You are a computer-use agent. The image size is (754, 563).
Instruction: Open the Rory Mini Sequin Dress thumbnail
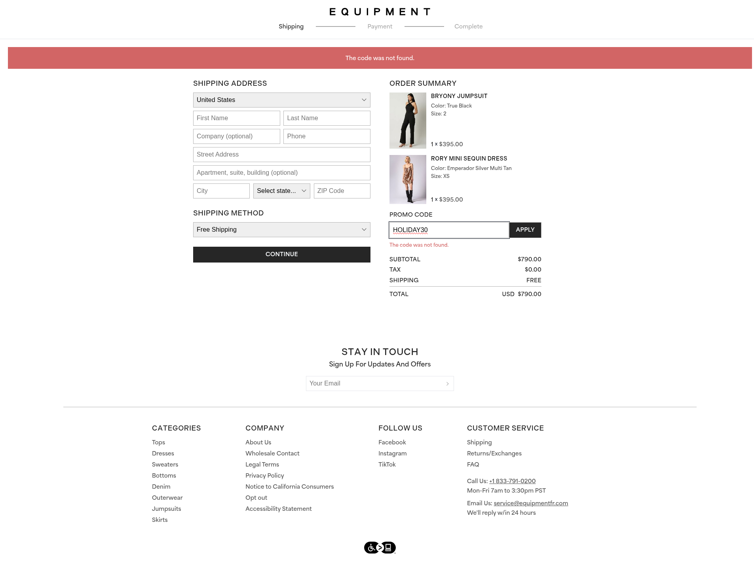coord(408,179)
